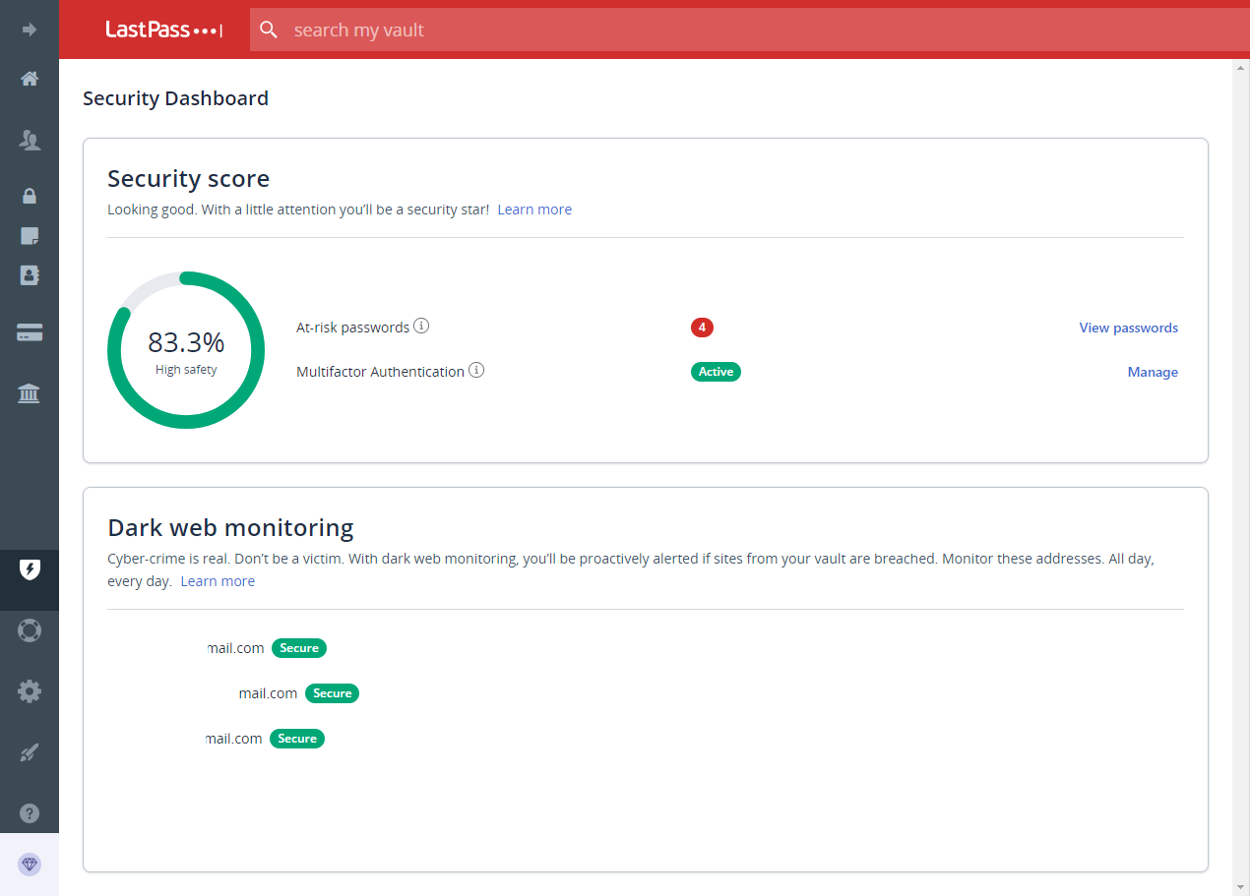
Task: Open Bank Accounts icon in sidebar
Action: click(x=30, y=394)
